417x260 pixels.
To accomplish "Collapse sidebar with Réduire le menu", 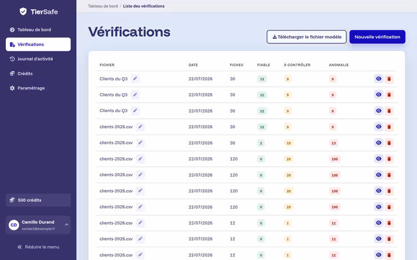I will point(38,247).
